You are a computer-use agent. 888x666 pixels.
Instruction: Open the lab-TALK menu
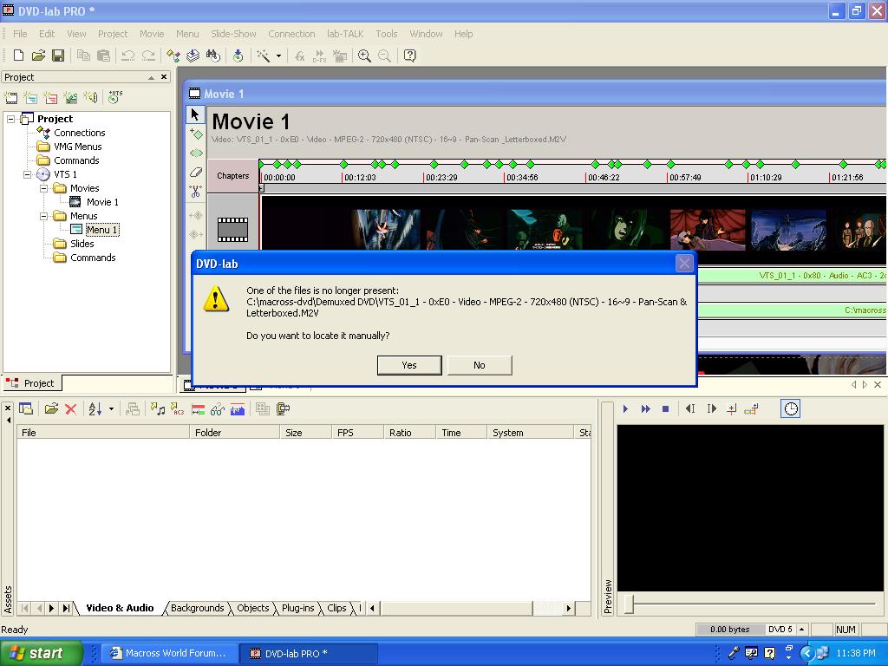coord(345,34)
